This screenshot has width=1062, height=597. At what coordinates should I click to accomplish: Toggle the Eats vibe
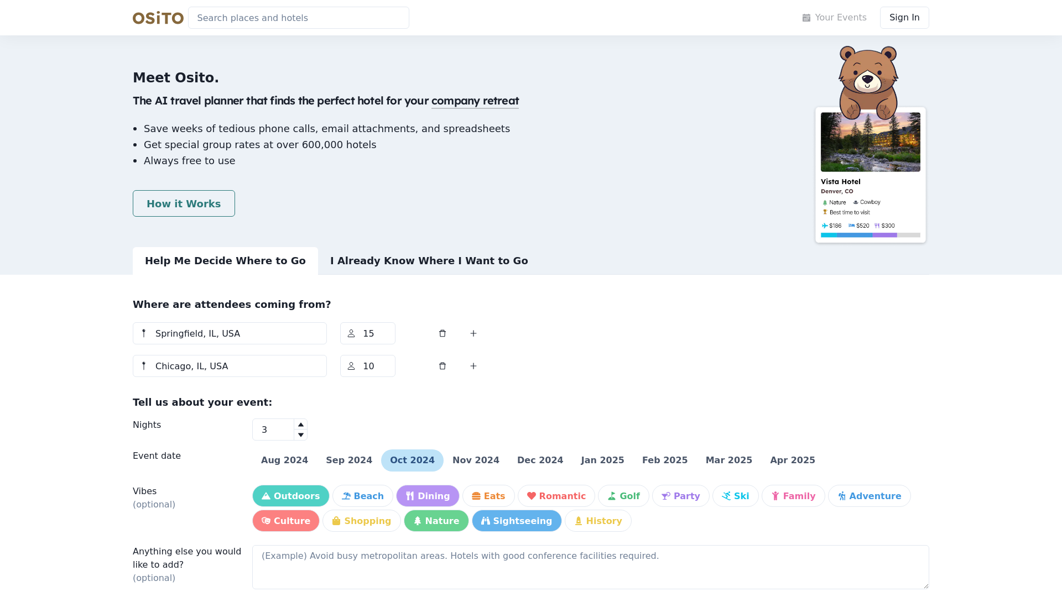[488, 496]
